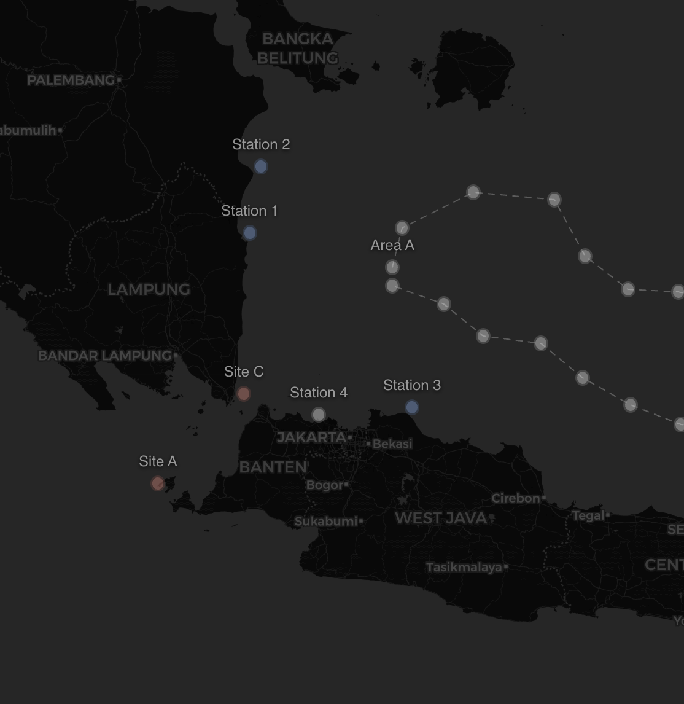Click the Site A label
Screen dimensions: 684x704
(x=158, y=461)
